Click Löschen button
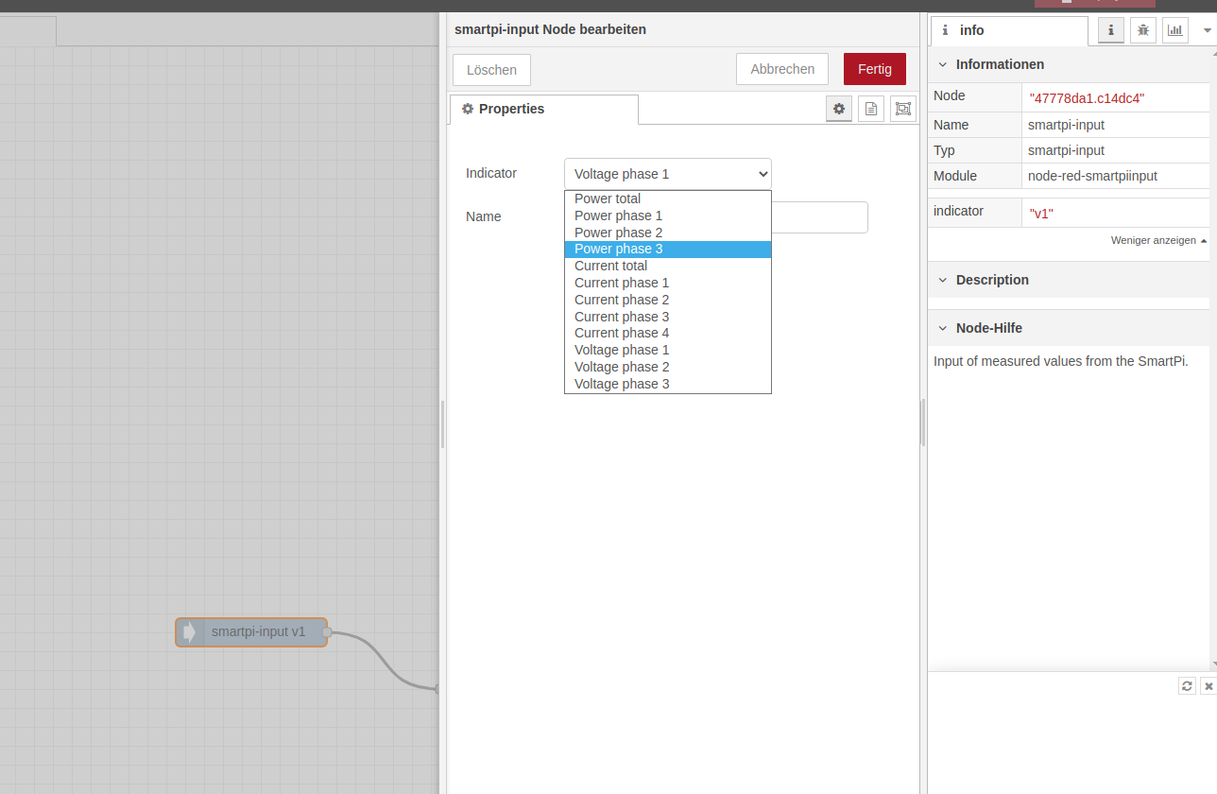 click(491, 70)
